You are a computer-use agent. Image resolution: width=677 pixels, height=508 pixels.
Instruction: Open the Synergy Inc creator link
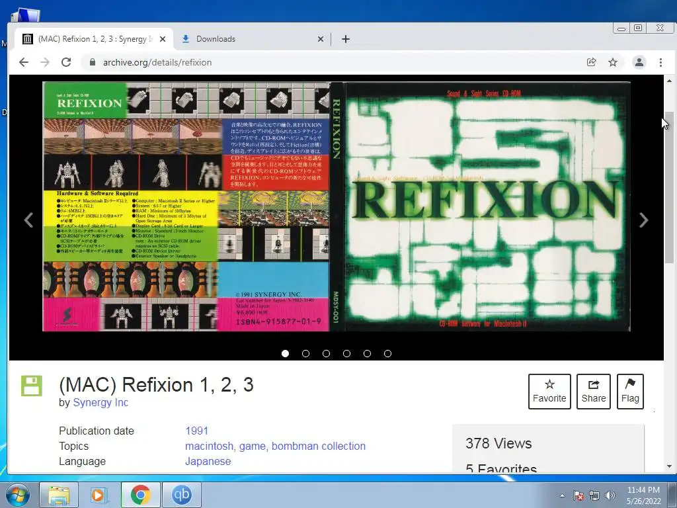[x=100, y=403]
